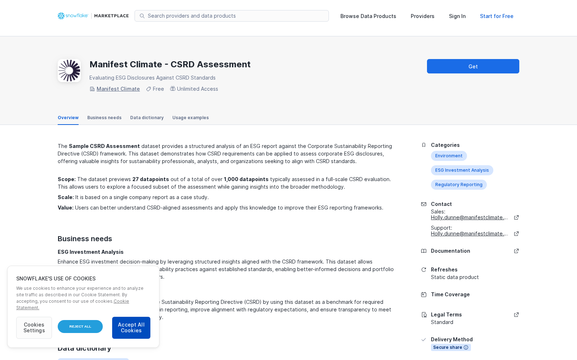The image size is (577, 360).
Task: Select the Regulatory Reporting category chip
Action: coord(459,185)
